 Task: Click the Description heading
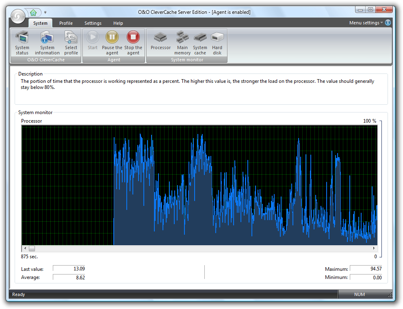(30, 74)
